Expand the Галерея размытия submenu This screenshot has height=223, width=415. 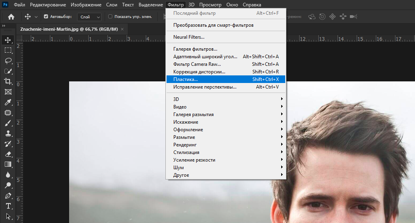226,114
